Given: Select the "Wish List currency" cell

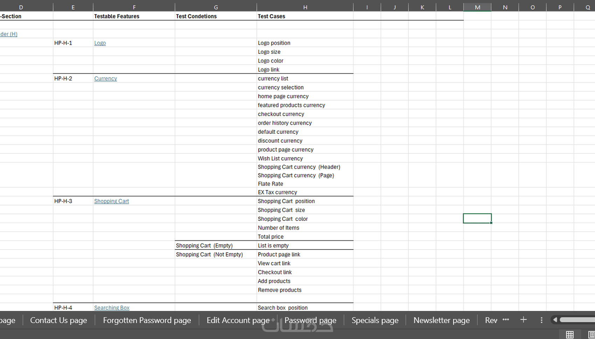Looking at the screenshot, I should click(305, 158).
